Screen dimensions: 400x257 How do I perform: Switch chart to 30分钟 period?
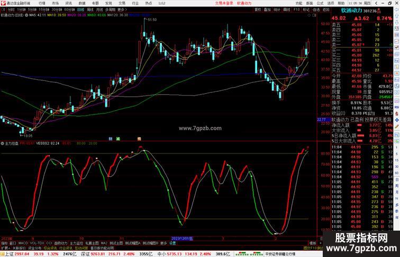click(57, 9)
